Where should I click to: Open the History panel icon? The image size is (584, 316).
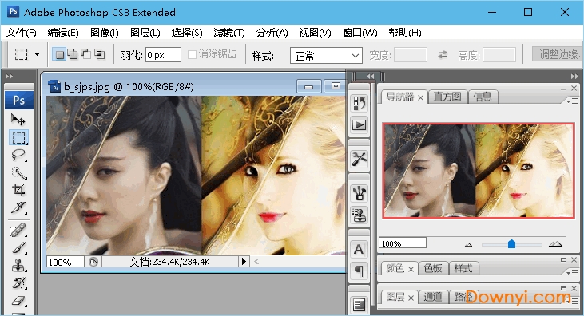359,103
